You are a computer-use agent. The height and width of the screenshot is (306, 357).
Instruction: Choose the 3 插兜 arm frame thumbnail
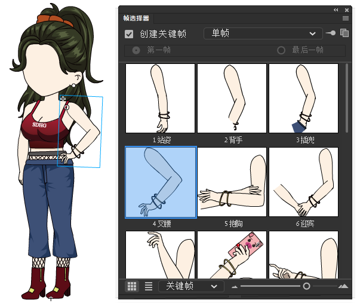(303, 99)
